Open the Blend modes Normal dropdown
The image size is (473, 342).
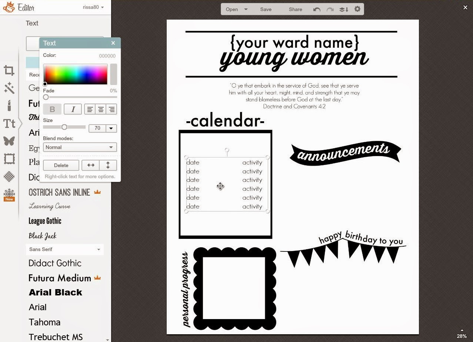pyautogui.click(x=80, y=147)
